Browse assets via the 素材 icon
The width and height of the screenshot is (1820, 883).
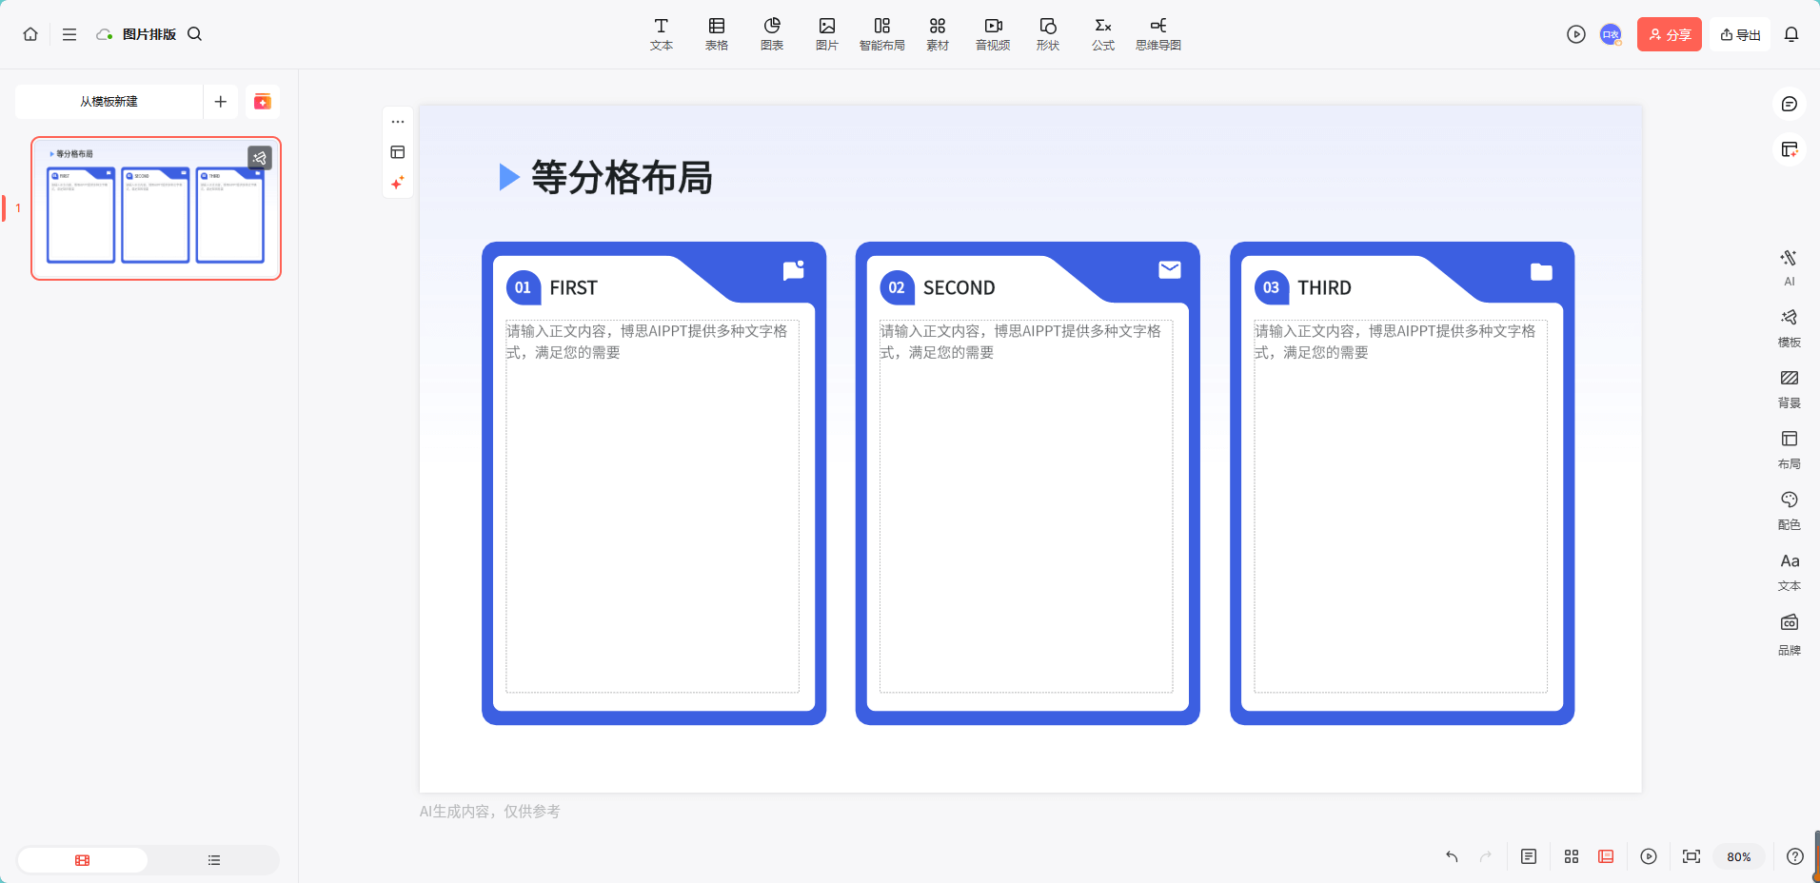click(938, 33)
